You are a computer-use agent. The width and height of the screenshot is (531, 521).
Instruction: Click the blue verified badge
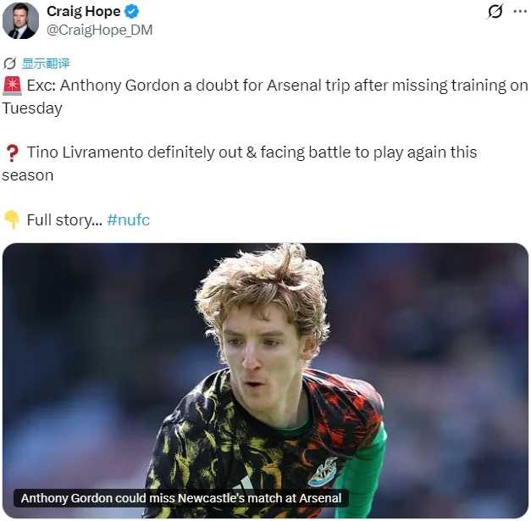coord(131,12)
